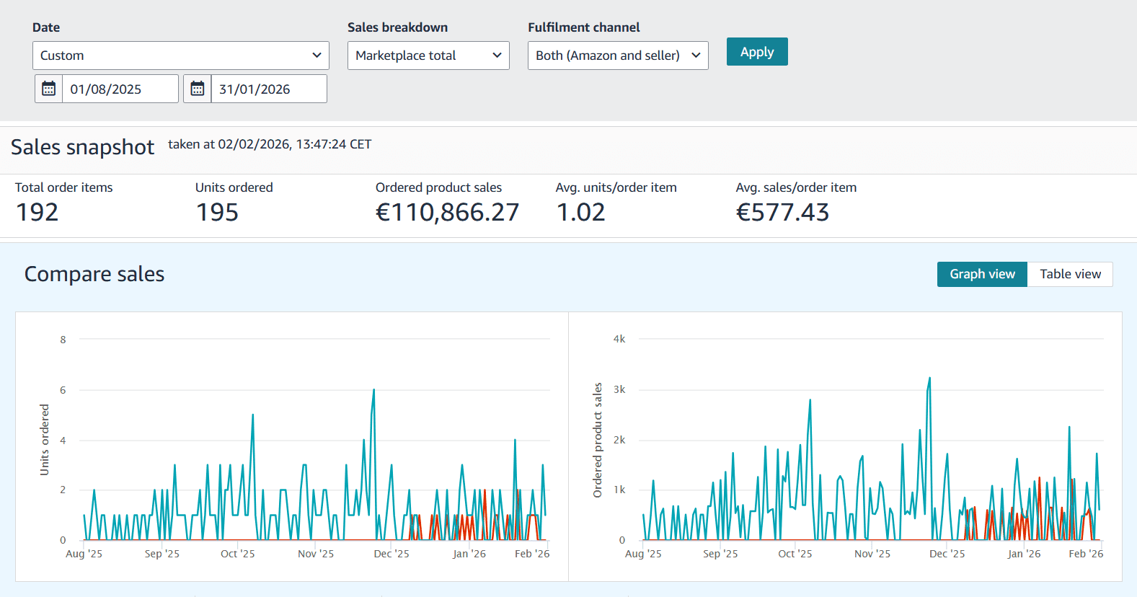1137x597 pixels.
Task: Click the highest peak in Ordered product sales chart
Action: (x=929, y=378)
